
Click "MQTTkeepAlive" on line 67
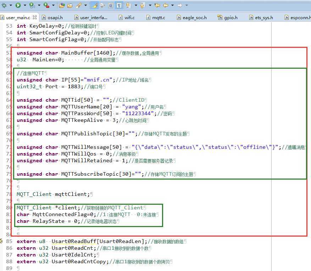tap(82, 120)
